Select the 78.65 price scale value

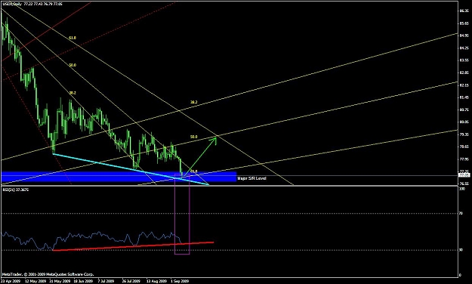[x=464, y=147]
